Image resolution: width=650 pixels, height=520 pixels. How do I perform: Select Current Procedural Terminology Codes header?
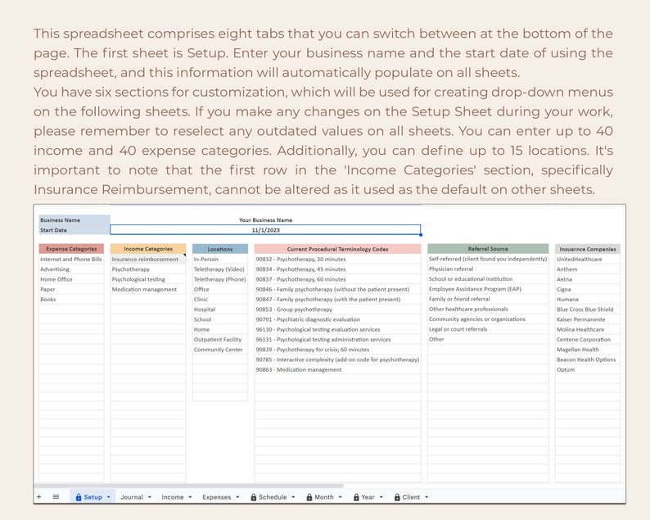[x=337, y=249]
